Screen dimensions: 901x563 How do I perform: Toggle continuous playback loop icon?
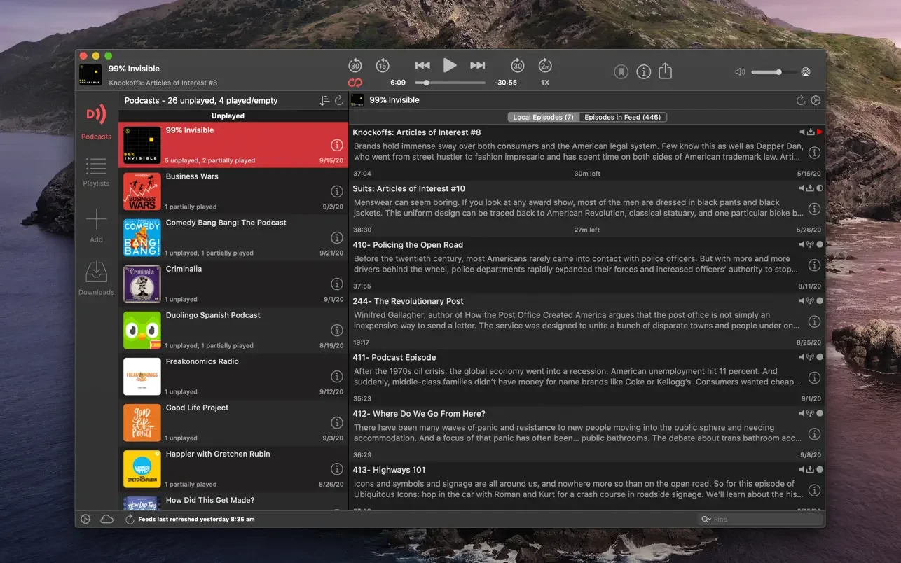click(355, 83)
